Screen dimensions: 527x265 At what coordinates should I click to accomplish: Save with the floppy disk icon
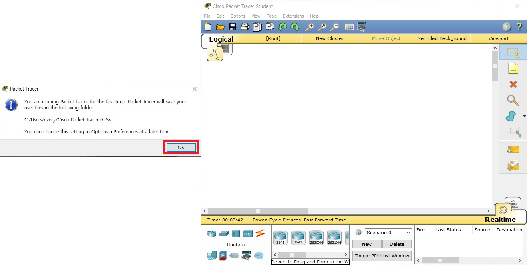click(233, 27)
